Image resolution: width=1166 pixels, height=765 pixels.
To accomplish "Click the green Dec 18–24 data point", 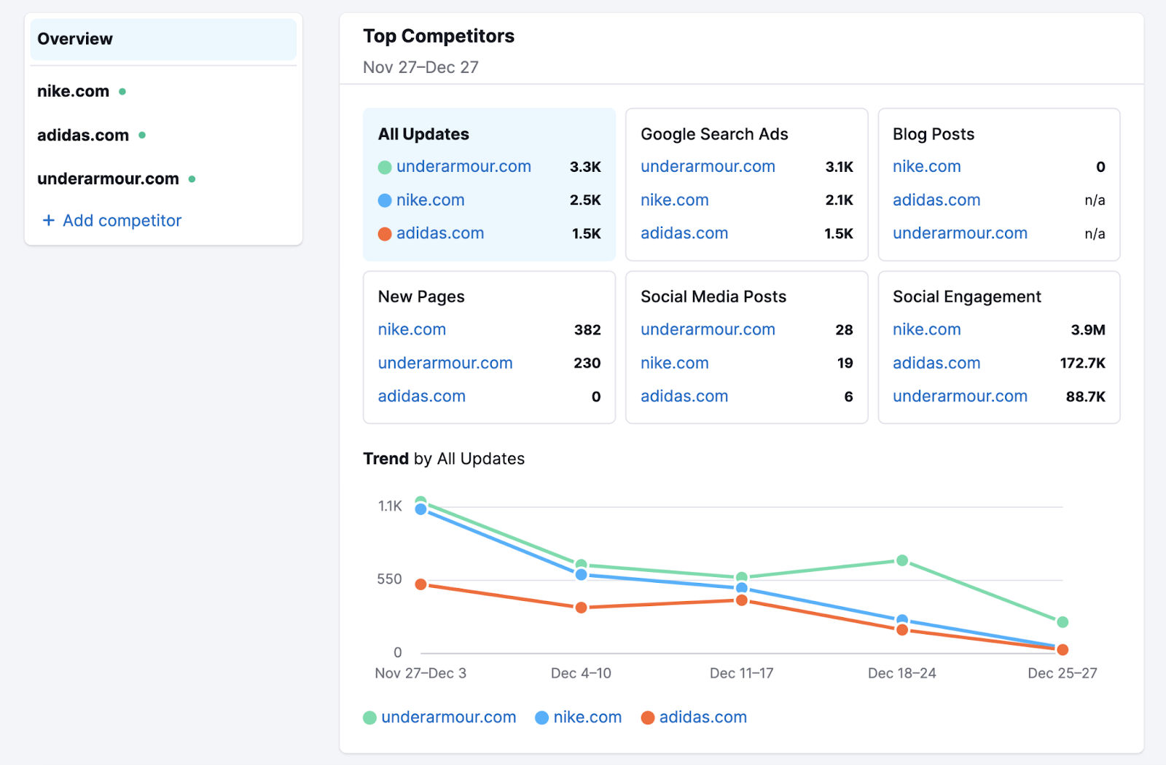I will point(902,560).
